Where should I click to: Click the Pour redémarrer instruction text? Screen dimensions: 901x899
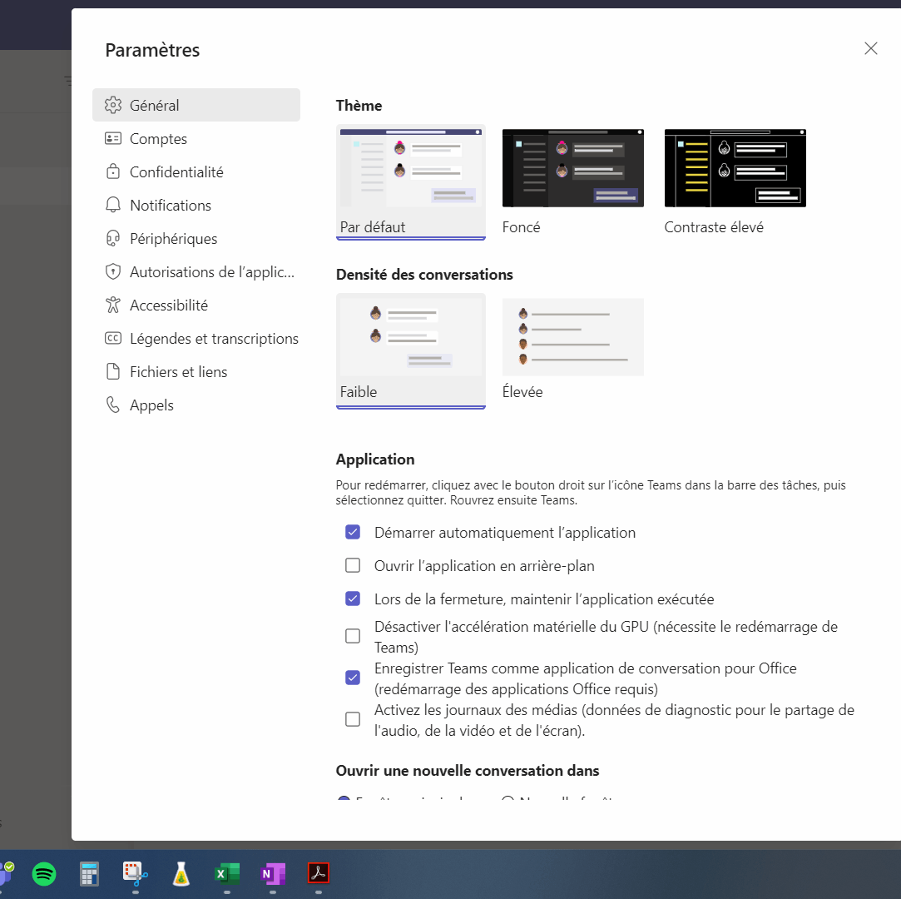tap(591, 493)
